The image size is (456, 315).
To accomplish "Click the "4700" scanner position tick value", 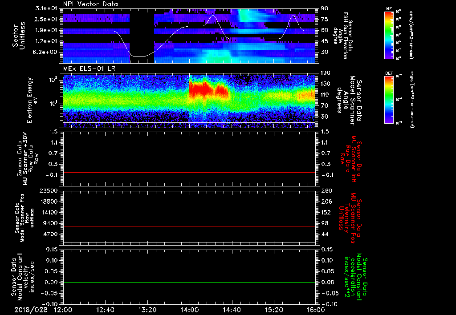I will [50, 234].
